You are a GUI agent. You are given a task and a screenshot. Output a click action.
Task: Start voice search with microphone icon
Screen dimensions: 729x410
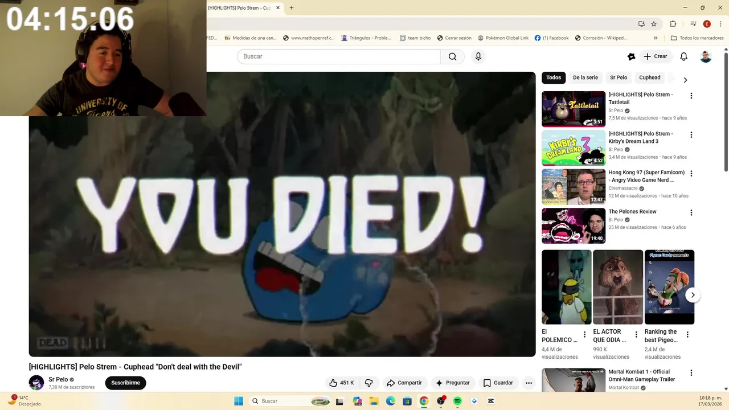(478, 56)
